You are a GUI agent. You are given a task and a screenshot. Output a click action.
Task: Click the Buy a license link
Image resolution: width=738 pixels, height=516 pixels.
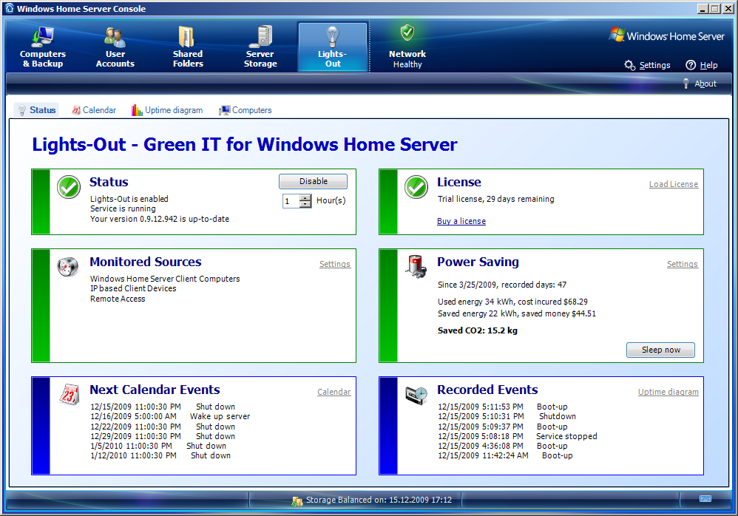(x=461, y=221)
